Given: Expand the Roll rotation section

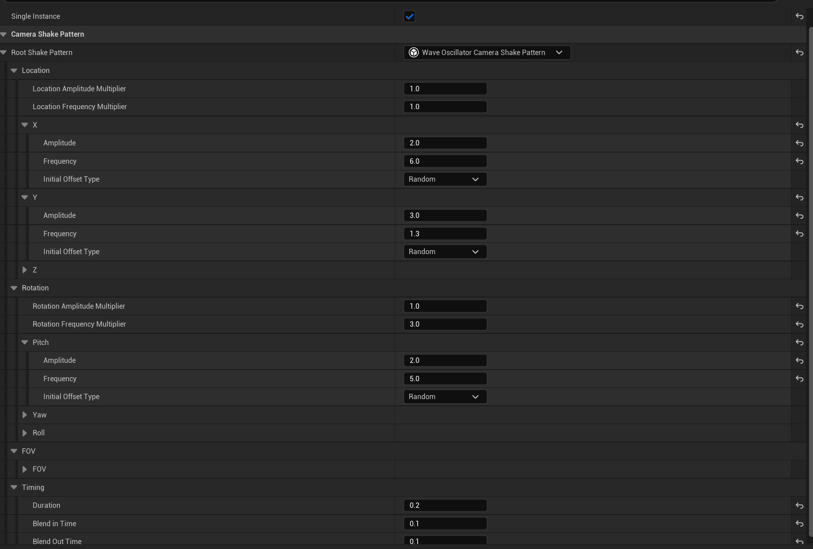Looking at the screenshot, I should [x=25, y=433].
